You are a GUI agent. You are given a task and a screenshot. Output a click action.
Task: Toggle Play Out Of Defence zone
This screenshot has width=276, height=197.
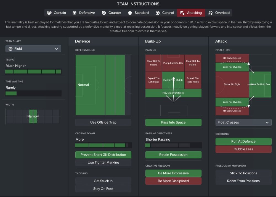point(173,93)
